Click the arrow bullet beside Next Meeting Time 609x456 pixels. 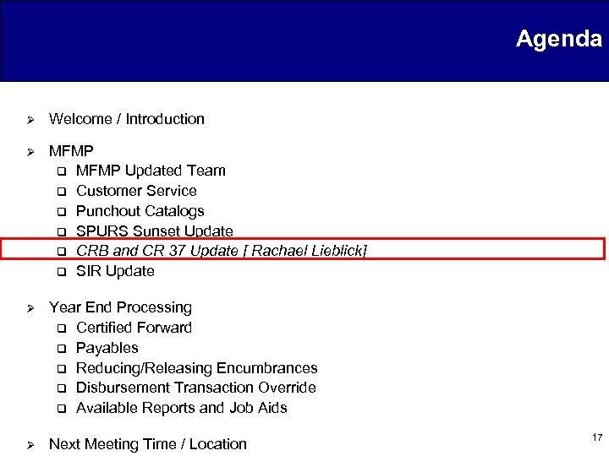click(30, 445)
